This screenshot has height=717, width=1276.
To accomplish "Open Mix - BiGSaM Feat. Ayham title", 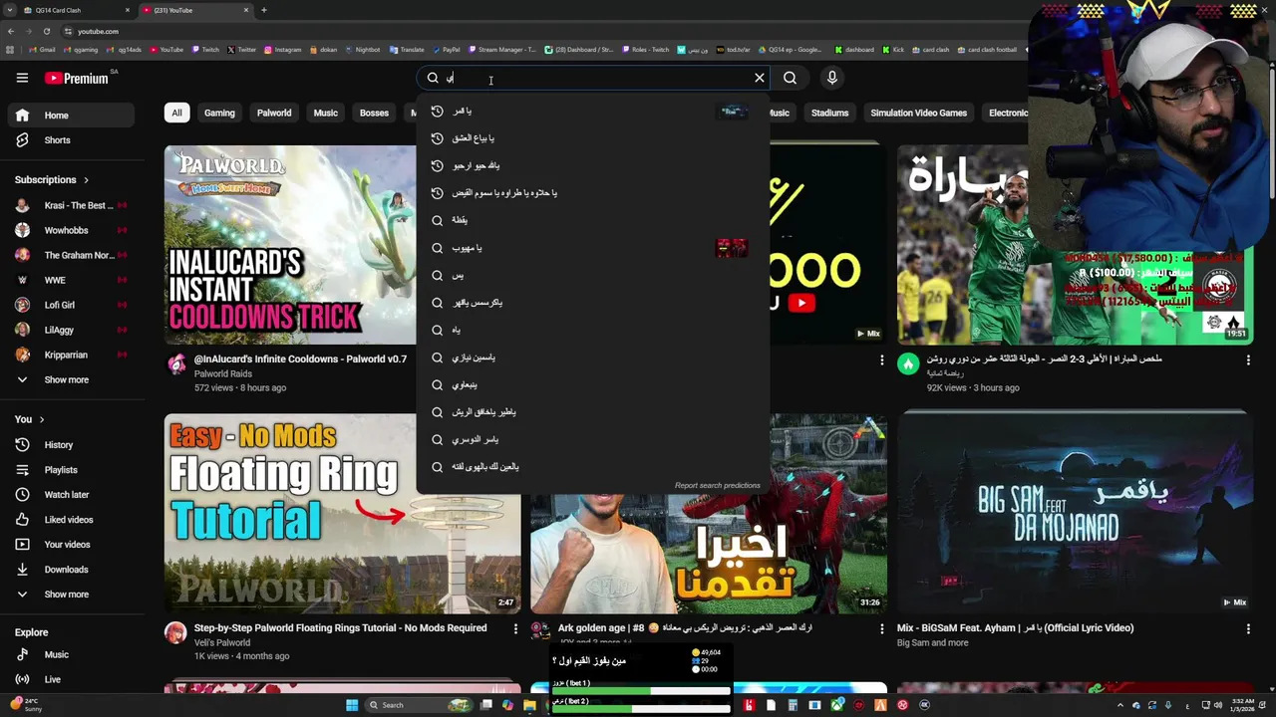I will click(x=1015, y=628).
